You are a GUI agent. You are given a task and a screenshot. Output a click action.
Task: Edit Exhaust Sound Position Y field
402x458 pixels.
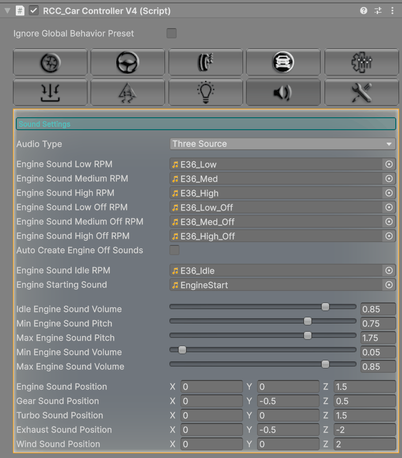(288, 430)
